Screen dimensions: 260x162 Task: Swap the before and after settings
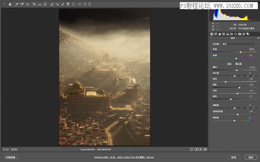pos(196,149)
